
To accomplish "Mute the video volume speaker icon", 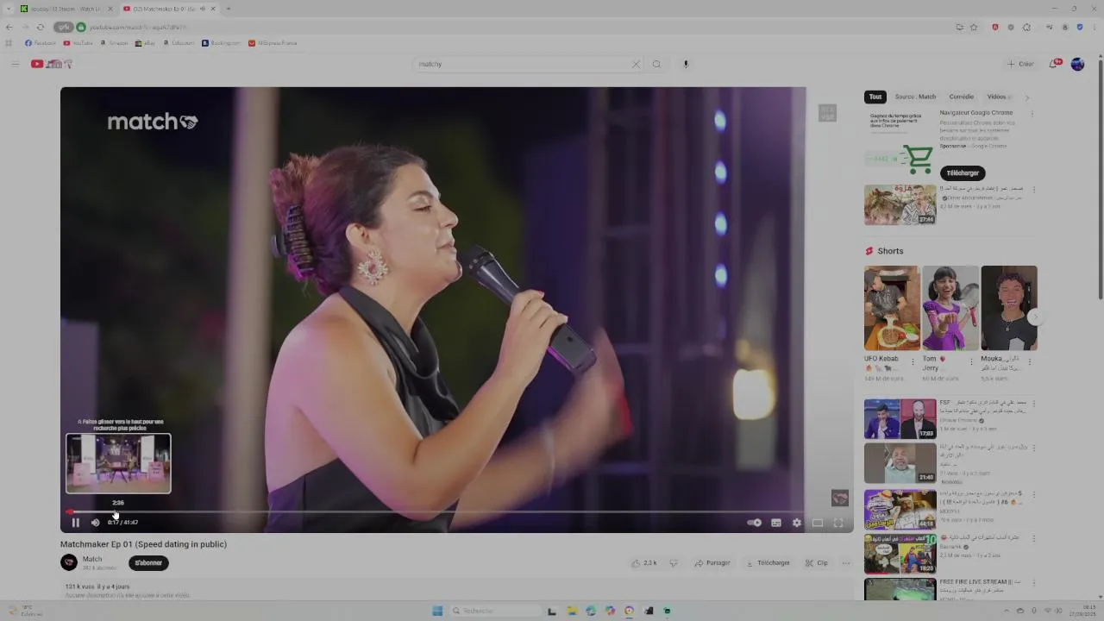I will click(x=95, y=522).
